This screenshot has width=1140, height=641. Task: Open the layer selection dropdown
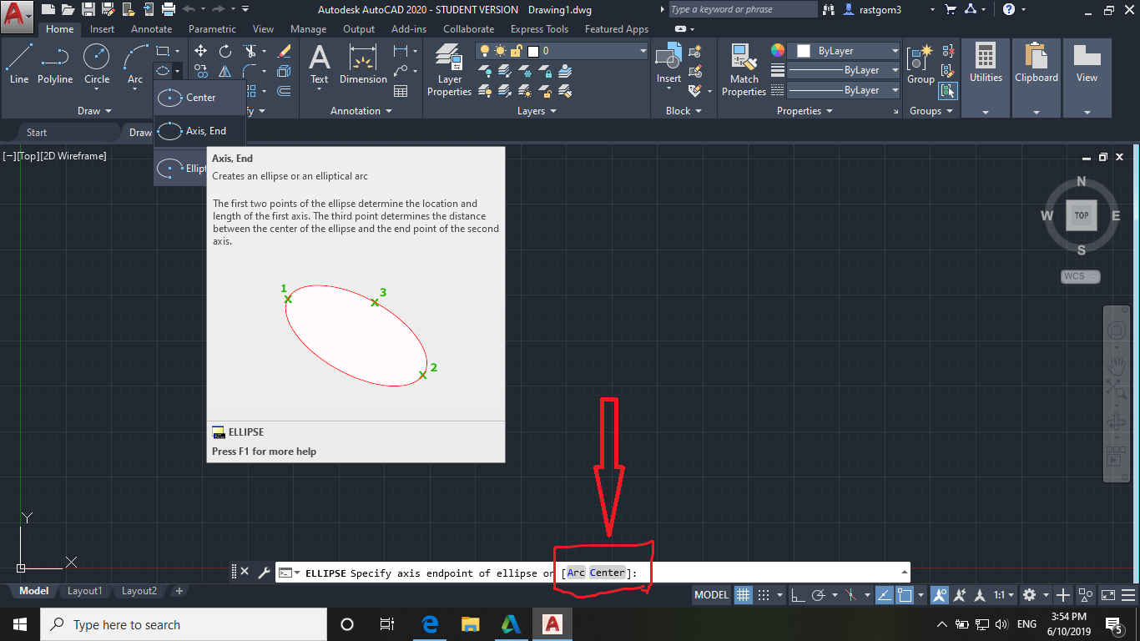tap(641, 50)
